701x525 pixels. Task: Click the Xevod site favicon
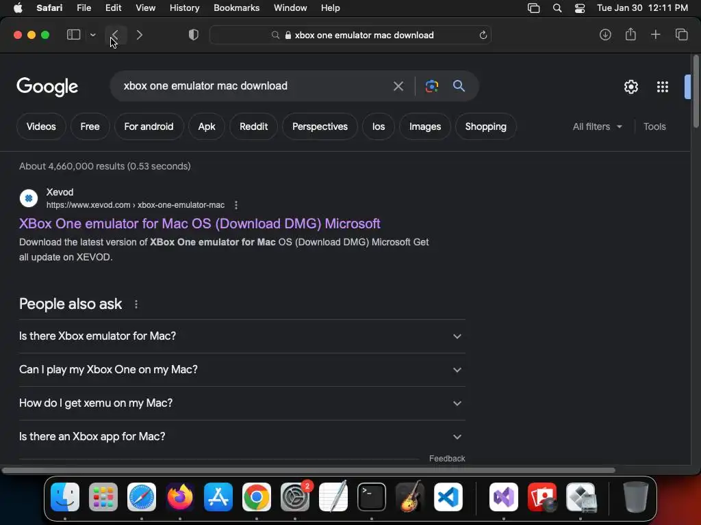29,198
